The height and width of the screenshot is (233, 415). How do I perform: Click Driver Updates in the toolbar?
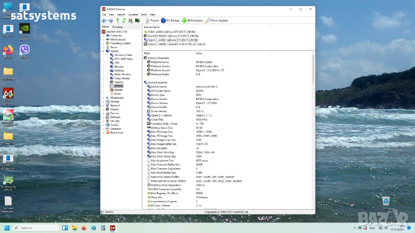tap(217, 20)
